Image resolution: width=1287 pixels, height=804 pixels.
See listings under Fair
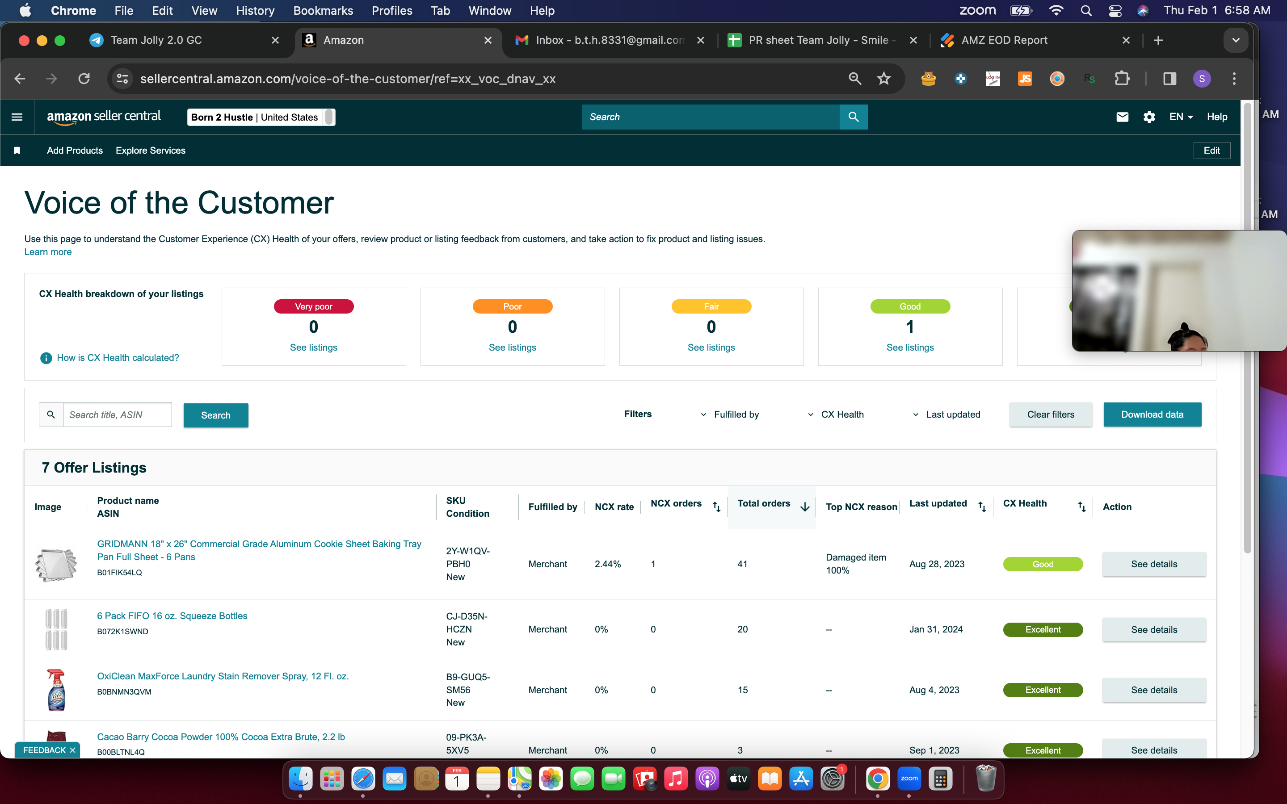pos(711,347)
